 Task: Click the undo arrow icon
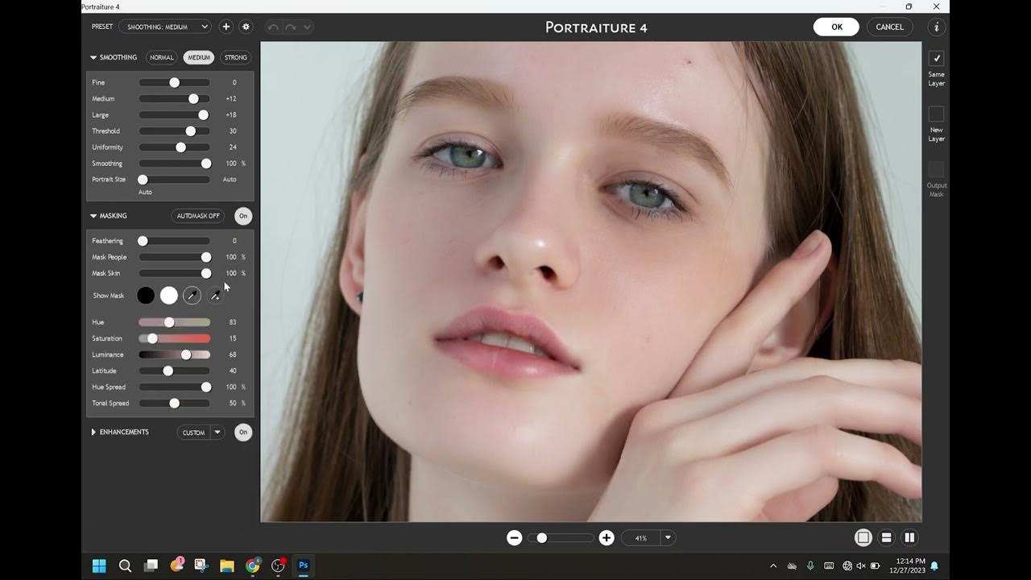273,27
